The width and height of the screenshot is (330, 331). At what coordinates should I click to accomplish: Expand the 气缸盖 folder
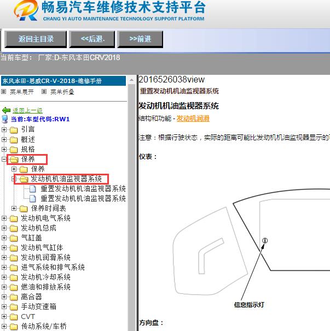pyautogui.click(x=4, y=238)
